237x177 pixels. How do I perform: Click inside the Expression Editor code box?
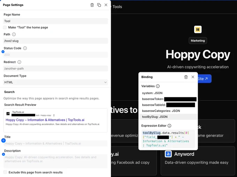point(168,139)
